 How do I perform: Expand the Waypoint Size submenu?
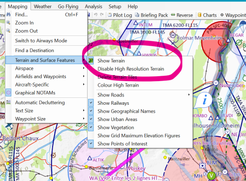pyautogui.click(x=46, y=119)
